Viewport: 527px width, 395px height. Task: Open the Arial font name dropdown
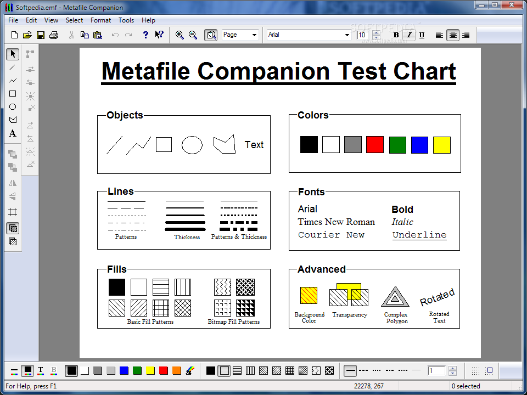(x=347, y=35)
